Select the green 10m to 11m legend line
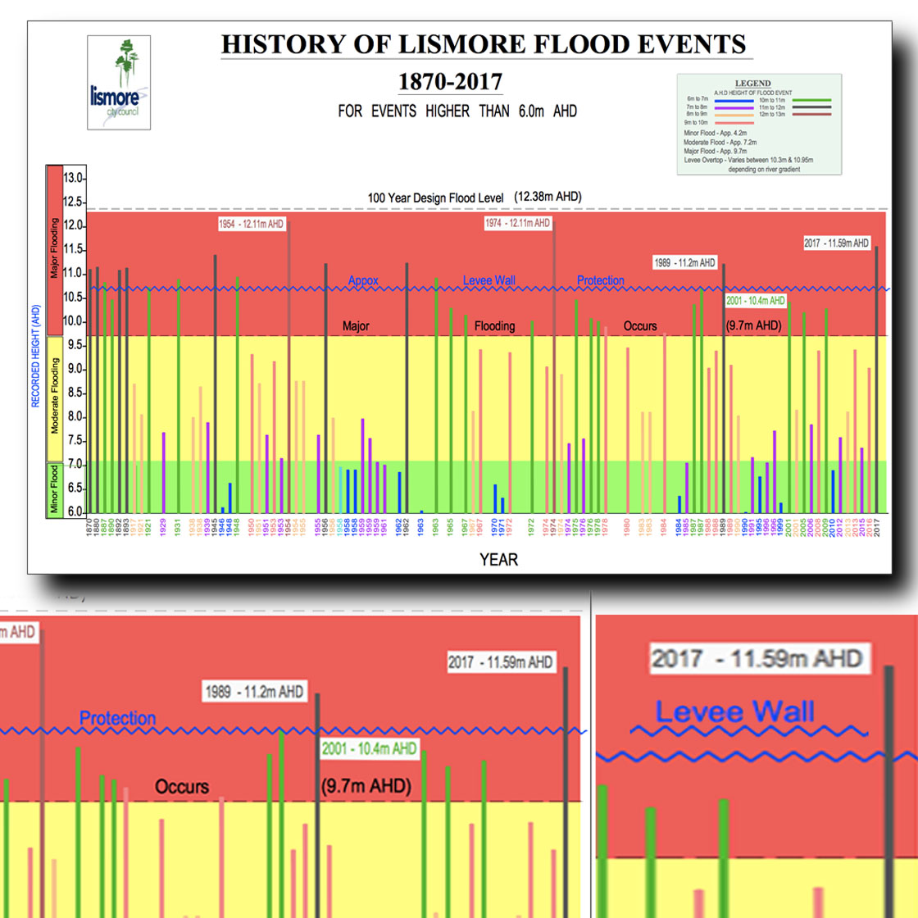 [811, 100]
